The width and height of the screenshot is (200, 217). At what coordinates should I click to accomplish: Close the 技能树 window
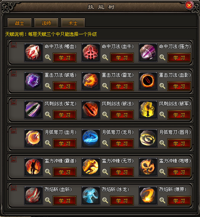coord(189,5)
